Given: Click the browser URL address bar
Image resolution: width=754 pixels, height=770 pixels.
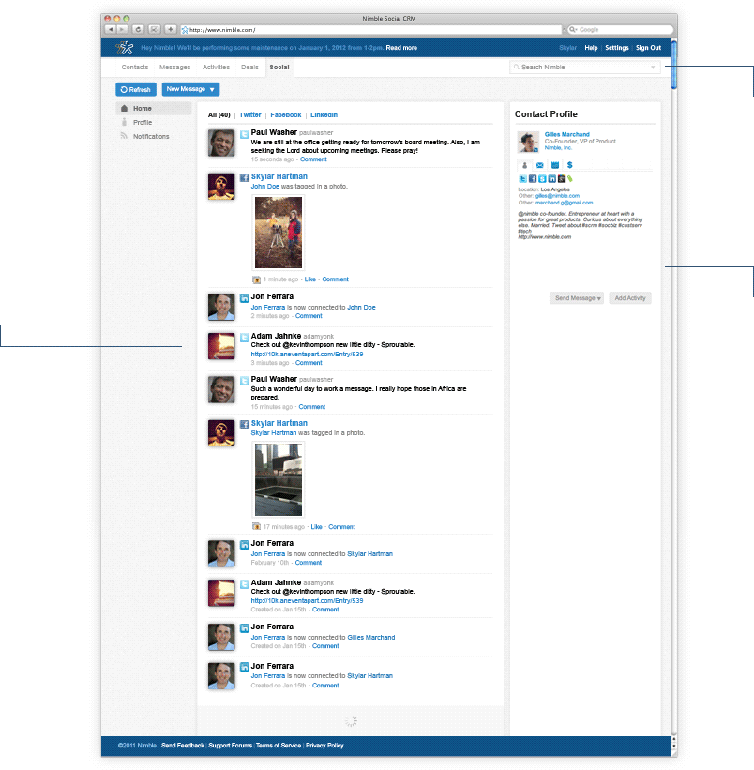Looking at the screenshot, I should pos(370,30).
